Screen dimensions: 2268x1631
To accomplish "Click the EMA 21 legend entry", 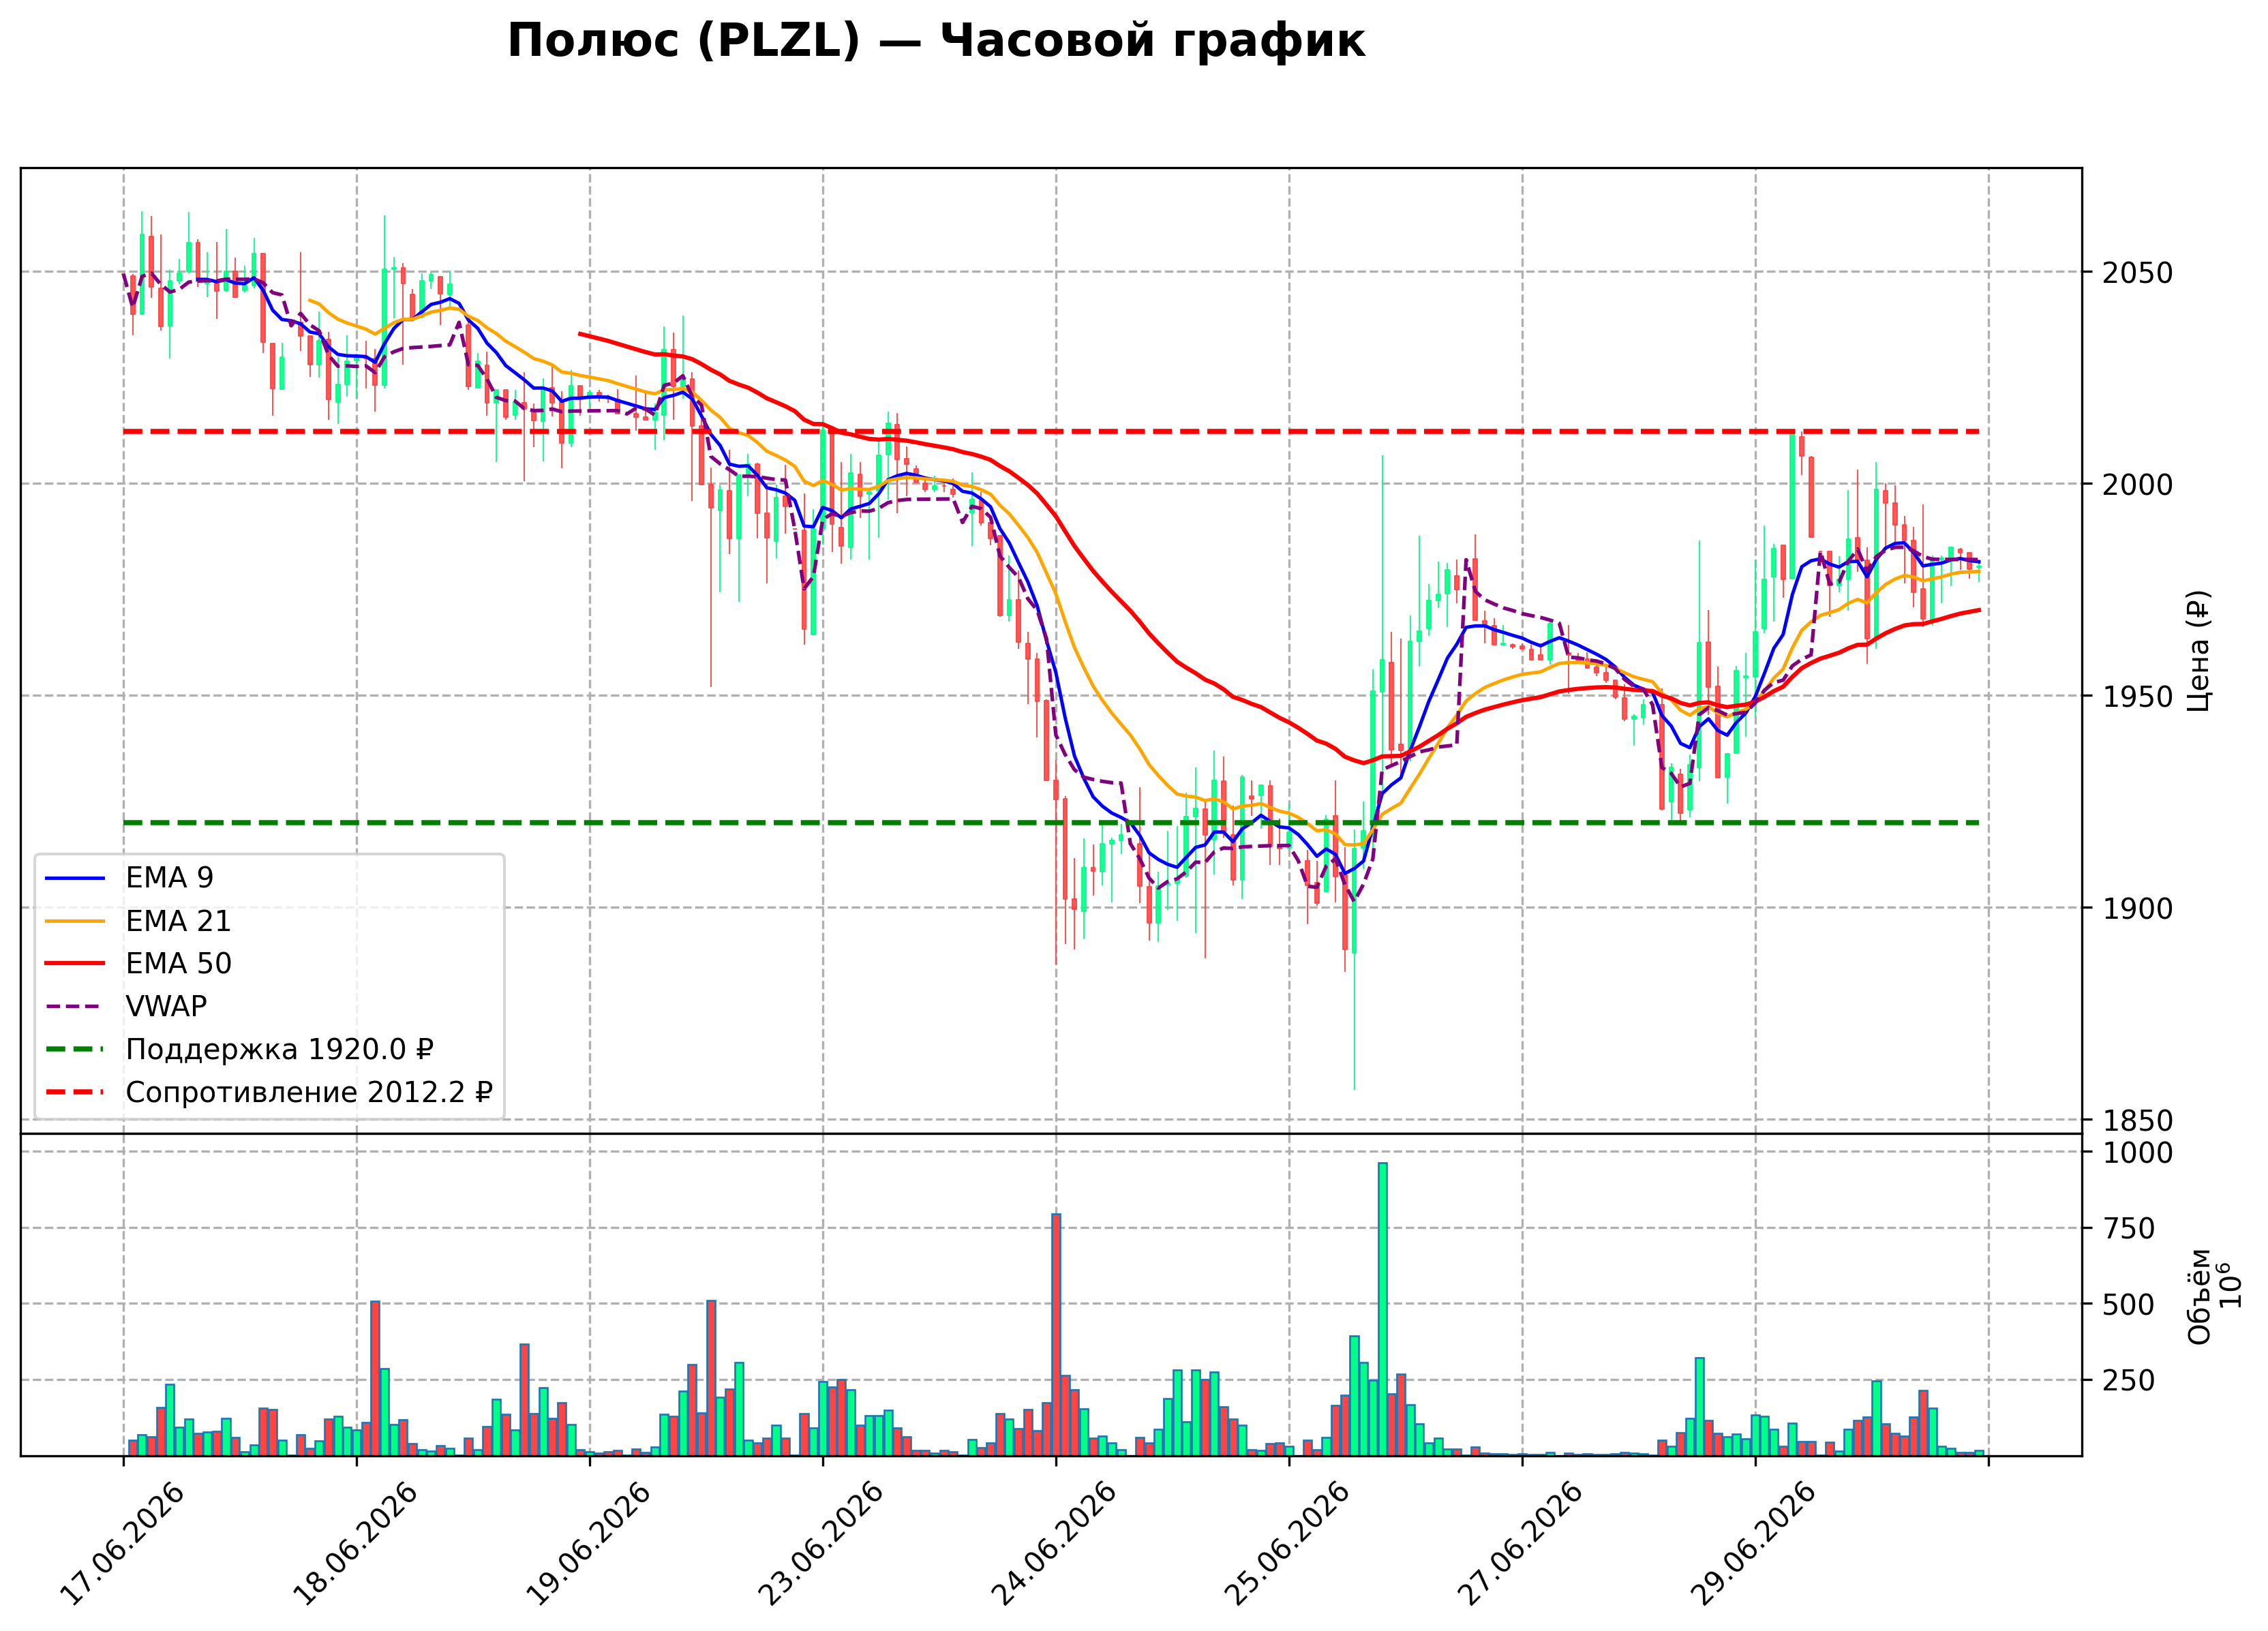I will 178,920.
